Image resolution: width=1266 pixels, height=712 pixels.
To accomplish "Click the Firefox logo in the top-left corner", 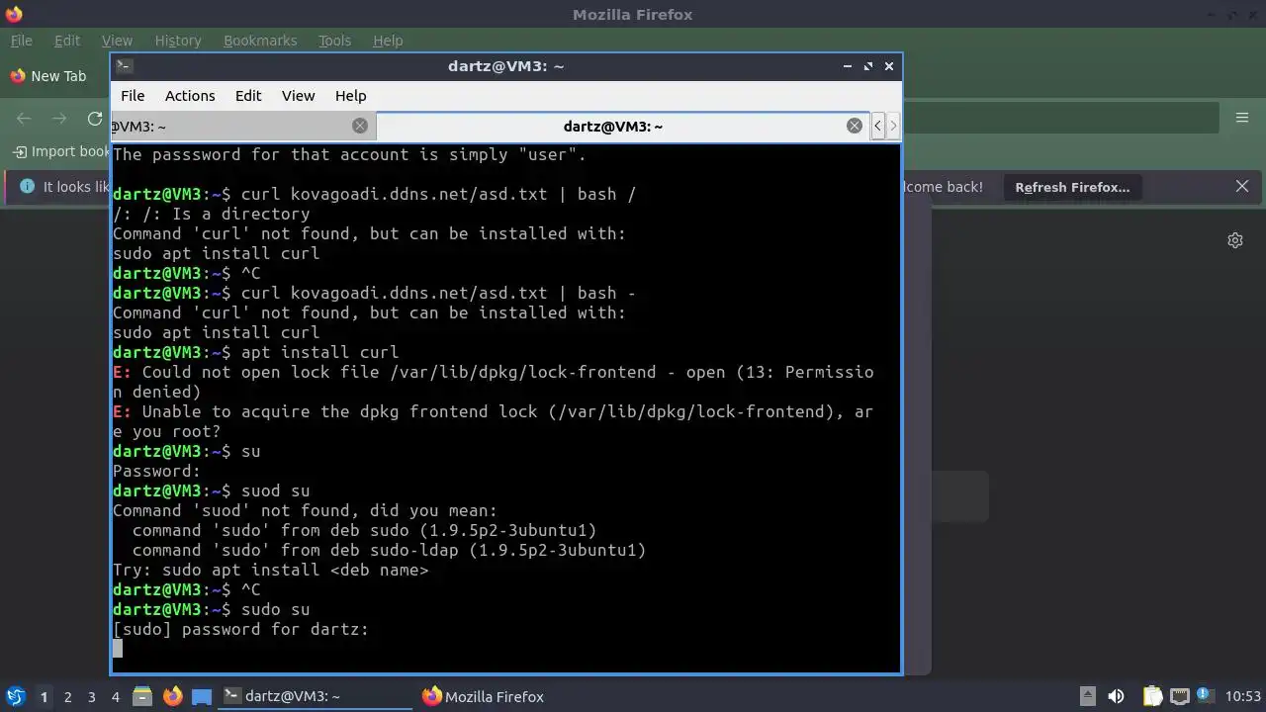I will click(14, 14).
